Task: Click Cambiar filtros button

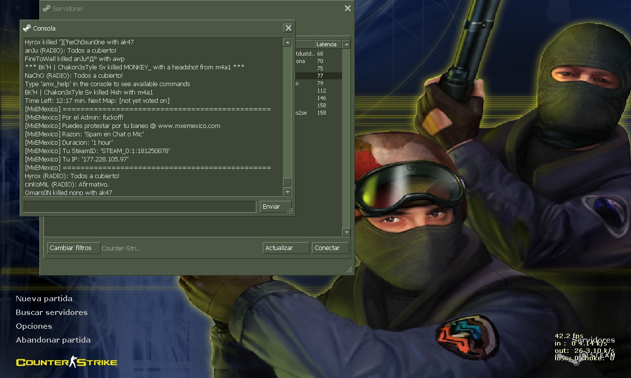Action: click(x=73, y=248)
